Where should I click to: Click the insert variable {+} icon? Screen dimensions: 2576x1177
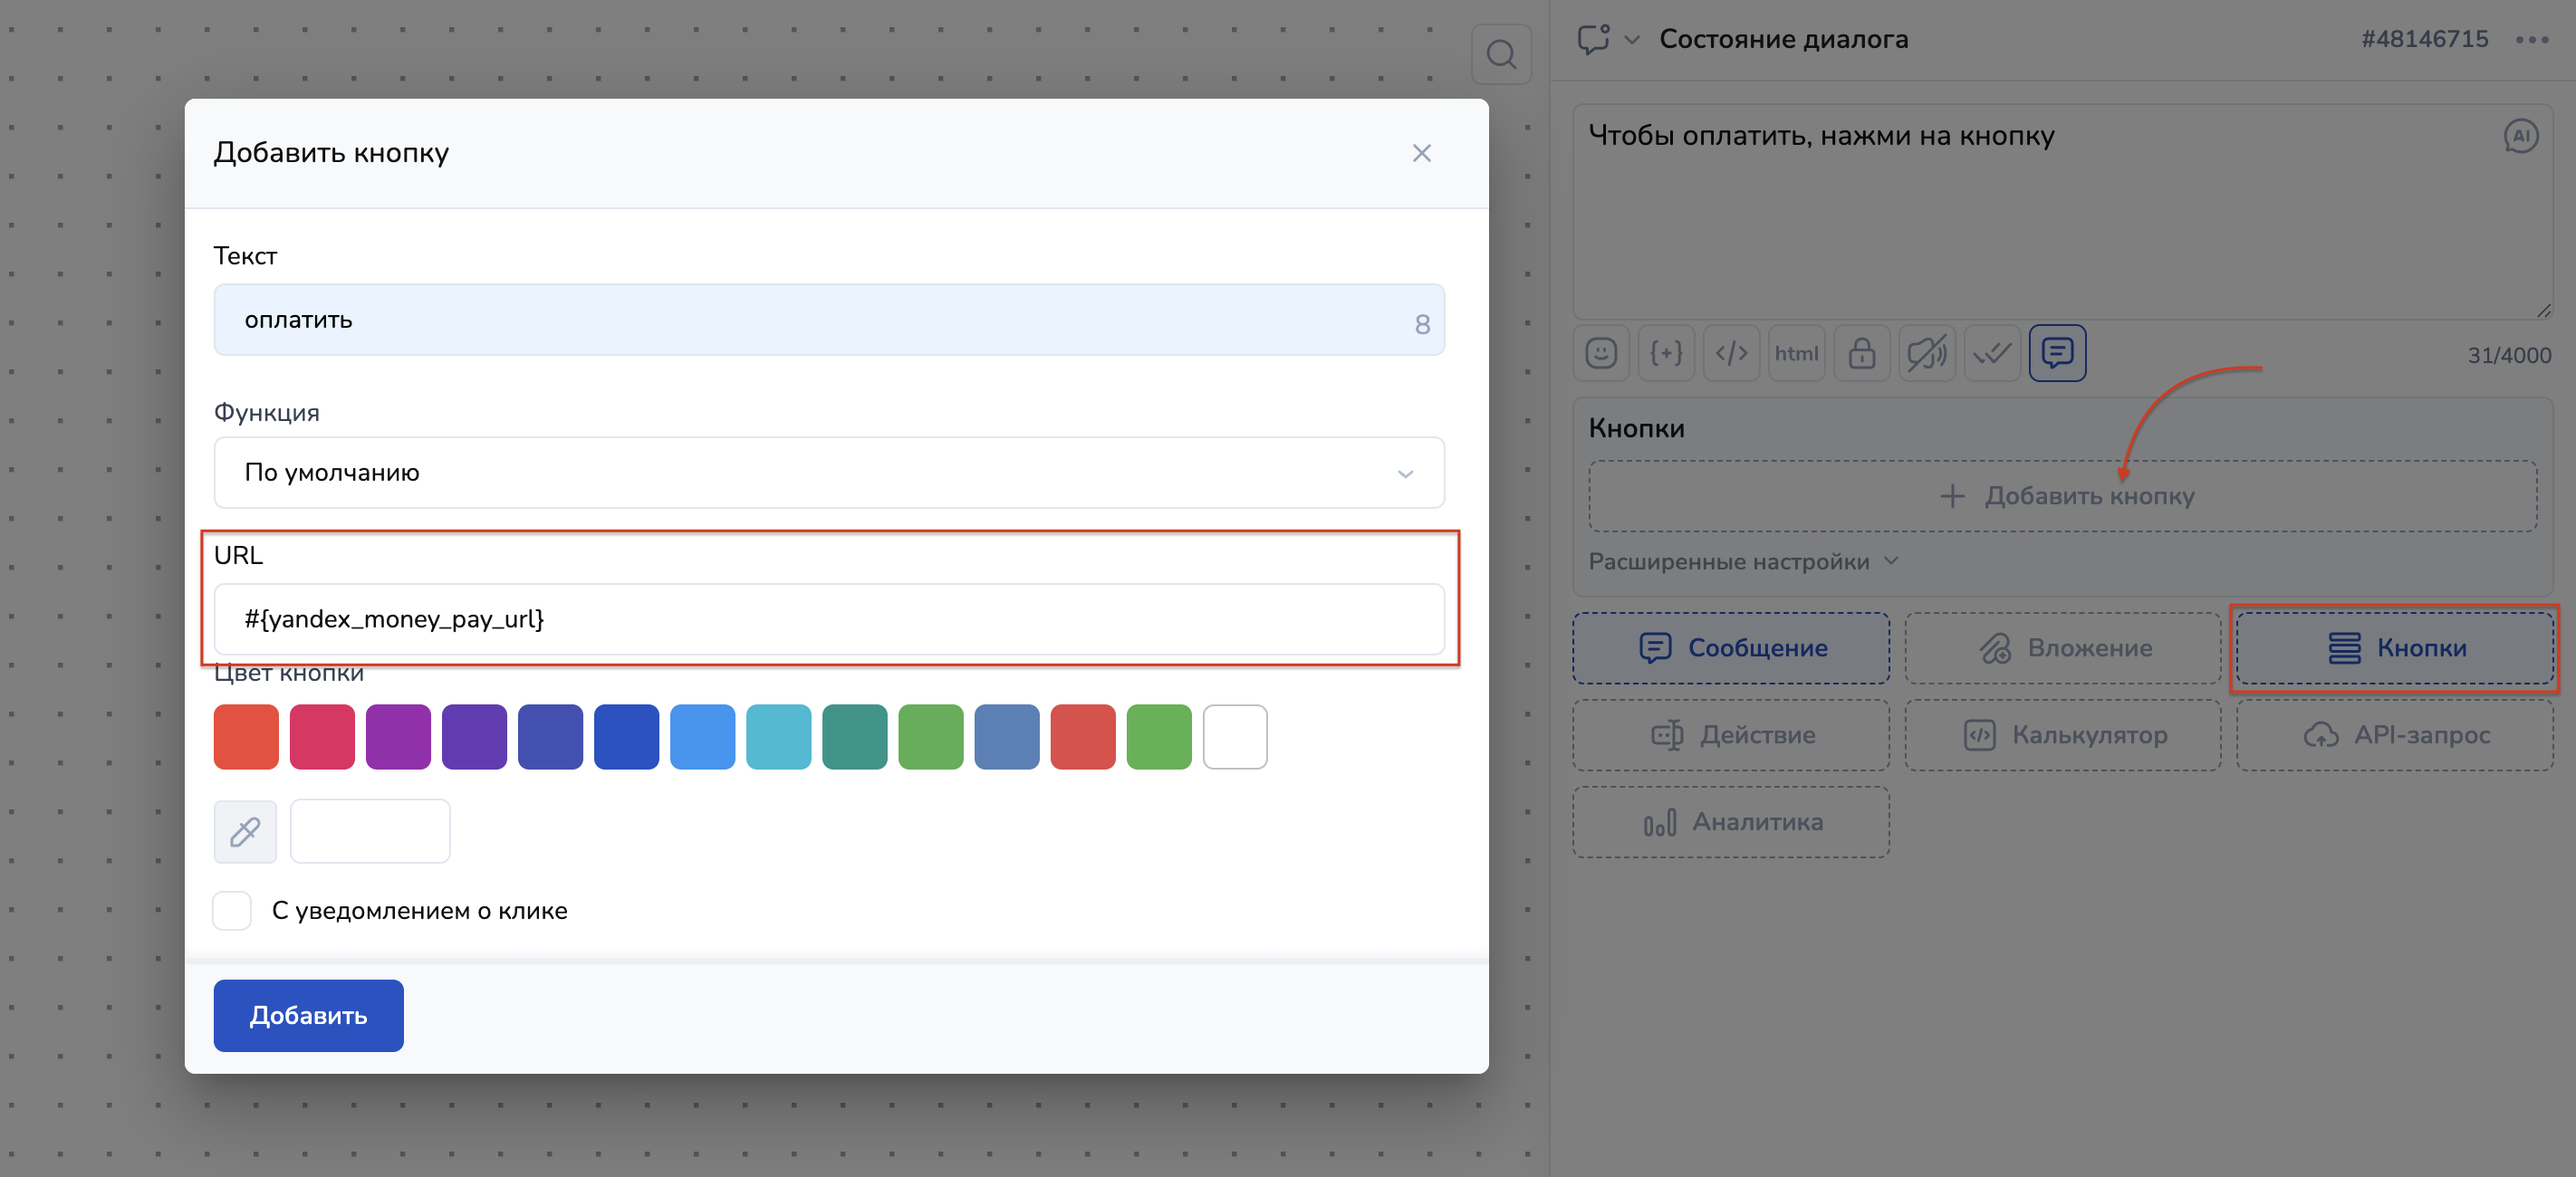click(x=1666, y=353)
